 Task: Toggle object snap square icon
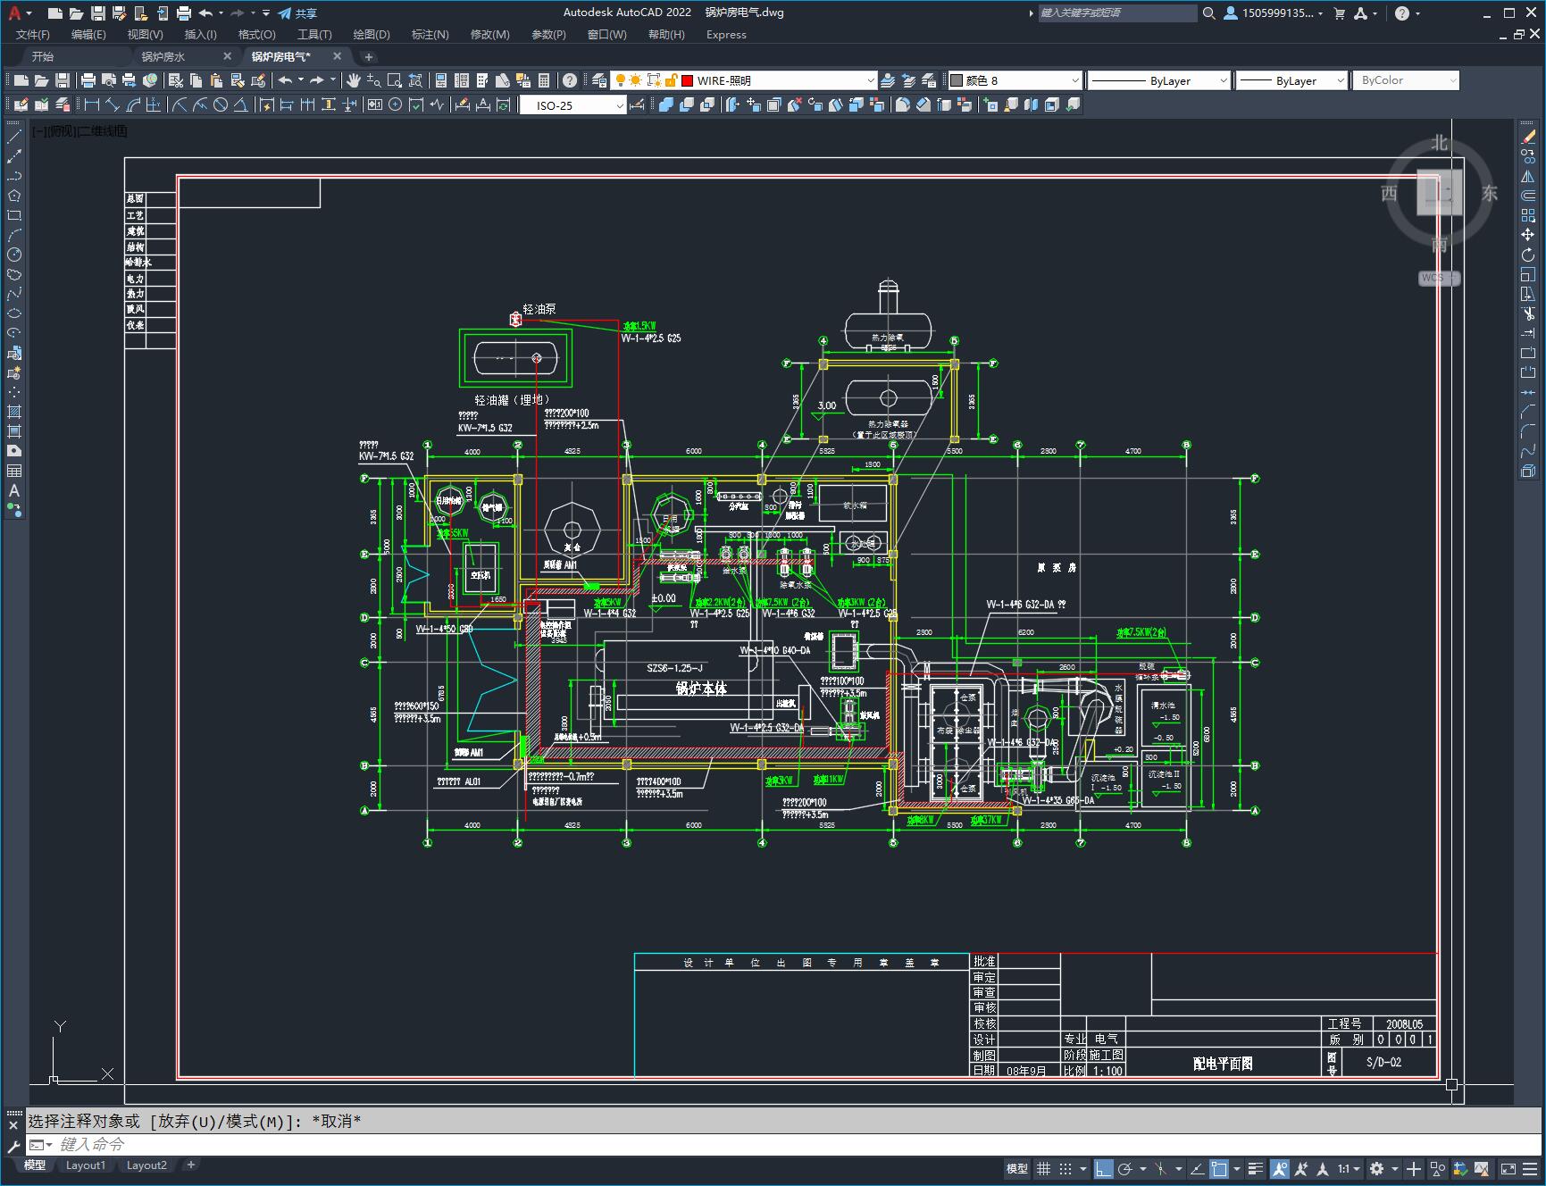(x=1219, y=1168)
